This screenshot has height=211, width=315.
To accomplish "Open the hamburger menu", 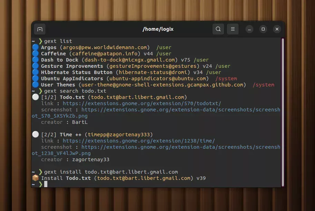I will (232, 29).
